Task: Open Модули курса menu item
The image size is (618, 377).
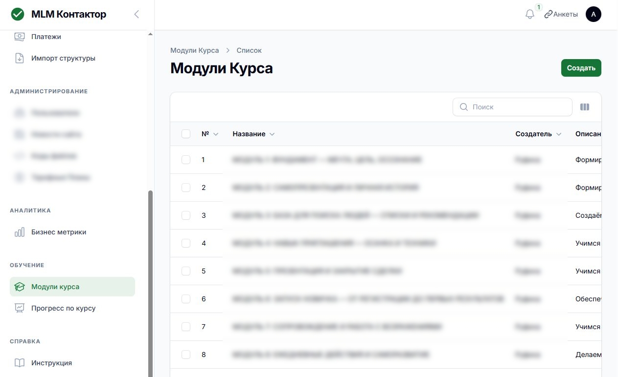Action: tap(72, 287)
